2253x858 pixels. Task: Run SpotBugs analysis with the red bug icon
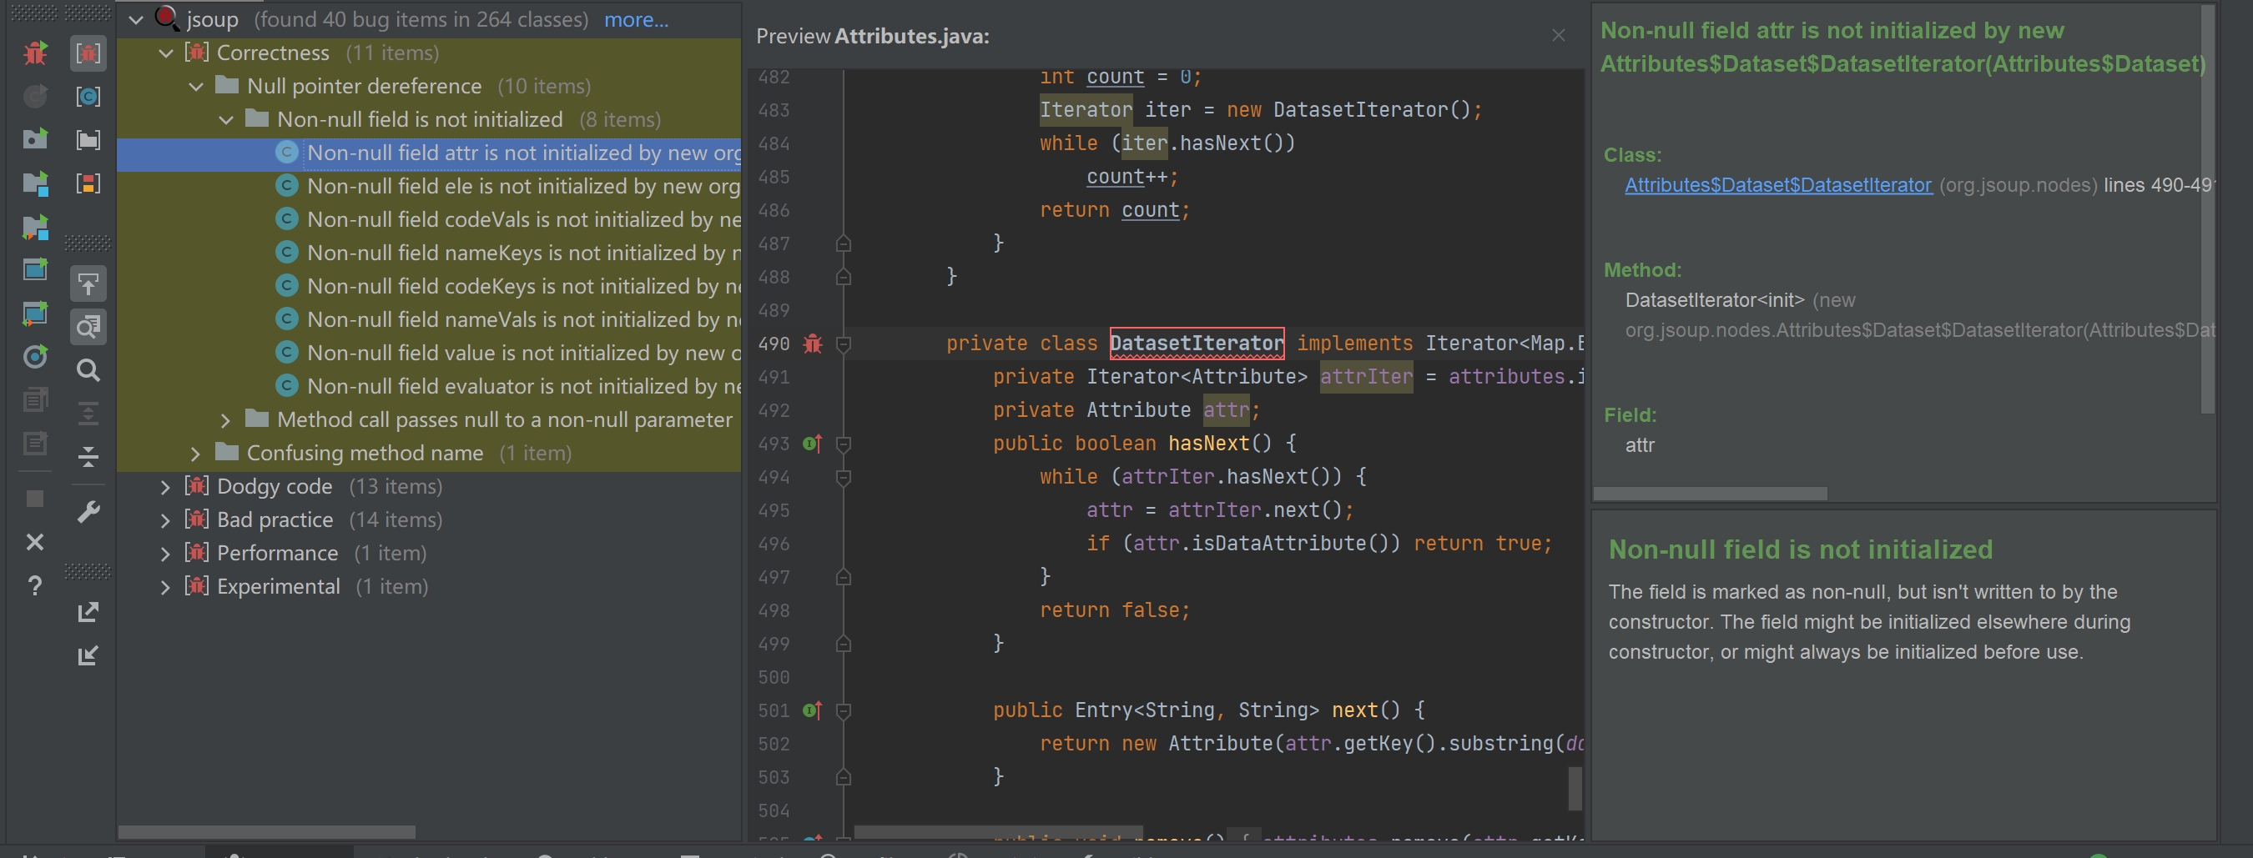pos(35,53)
